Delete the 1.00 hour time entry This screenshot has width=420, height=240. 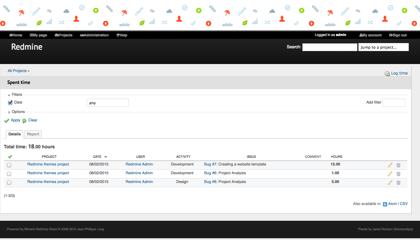coord(398,174)
